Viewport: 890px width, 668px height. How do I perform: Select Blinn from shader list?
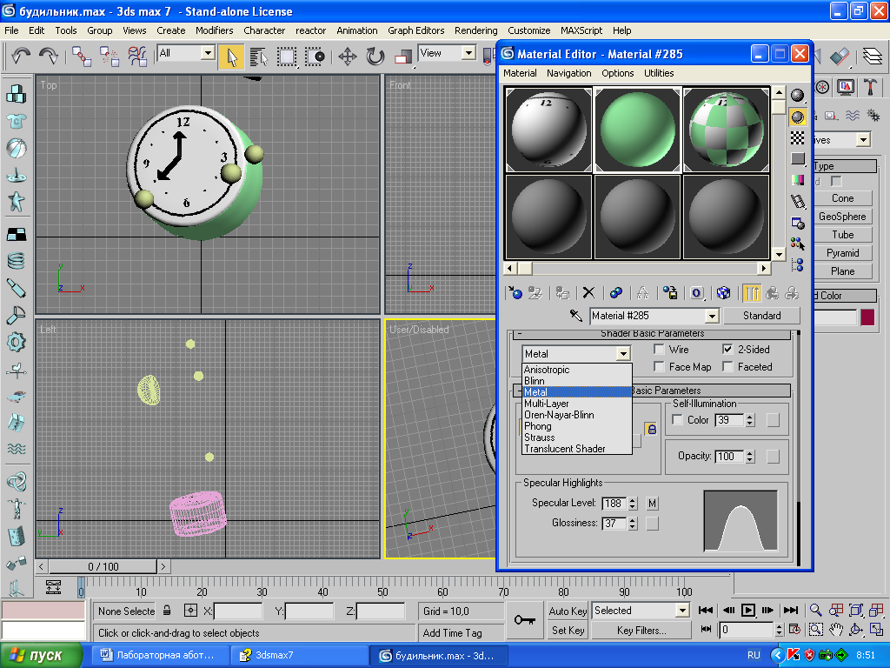577,381
